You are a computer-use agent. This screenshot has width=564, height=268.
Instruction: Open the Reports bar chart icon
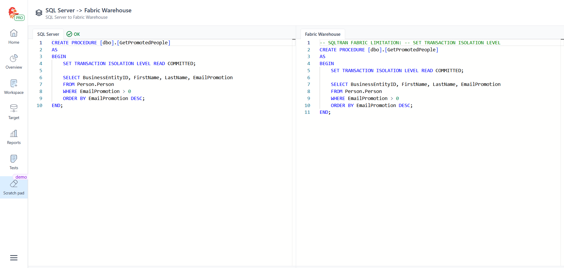coord(14,134)
